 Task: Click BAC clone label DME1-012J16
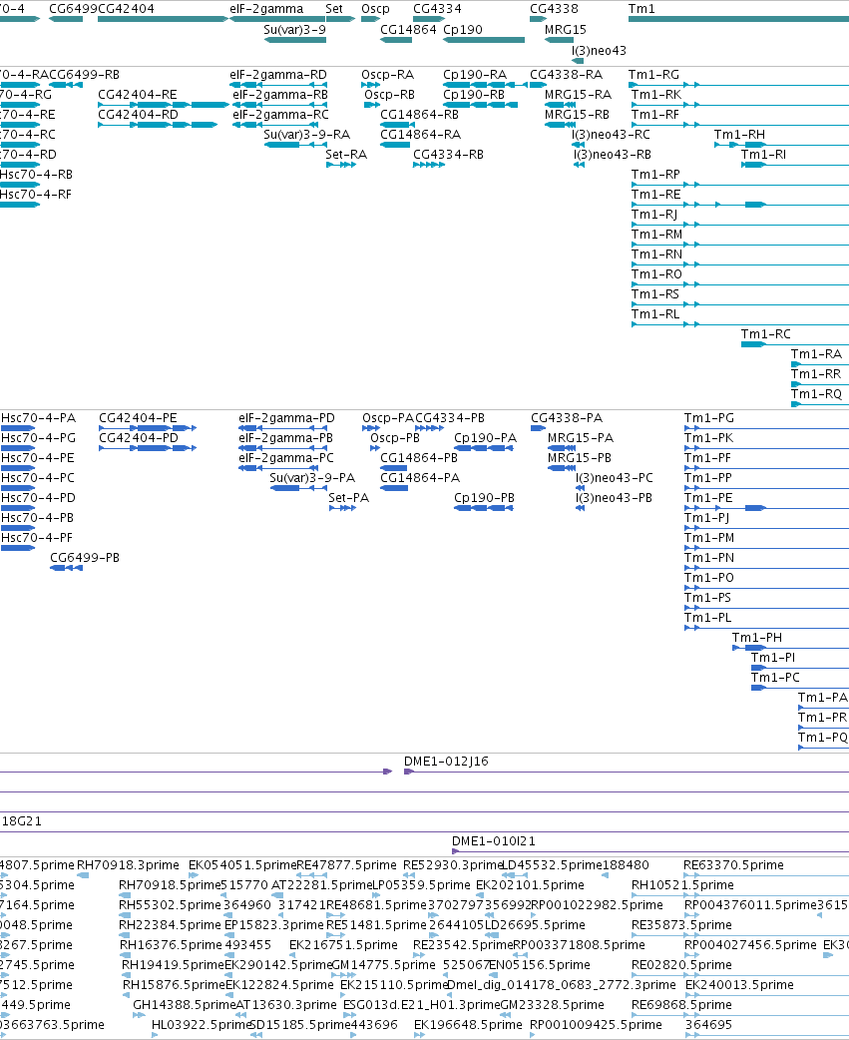tap(446, 762)
